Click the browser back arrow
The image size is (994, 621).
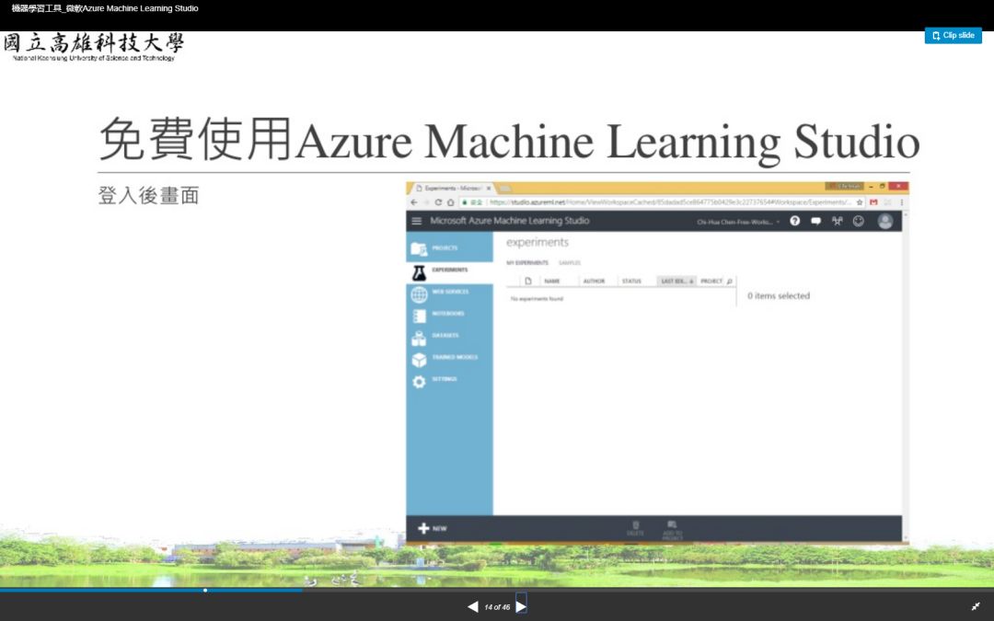pyautogui.click(x=414, y=202)
